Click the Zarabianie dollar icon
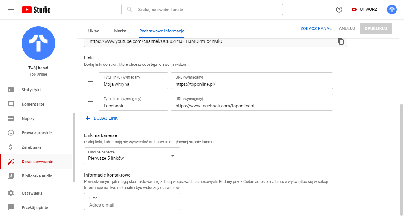Image resolution: width=404 pixels, height=217 pixels. [11, 147]
